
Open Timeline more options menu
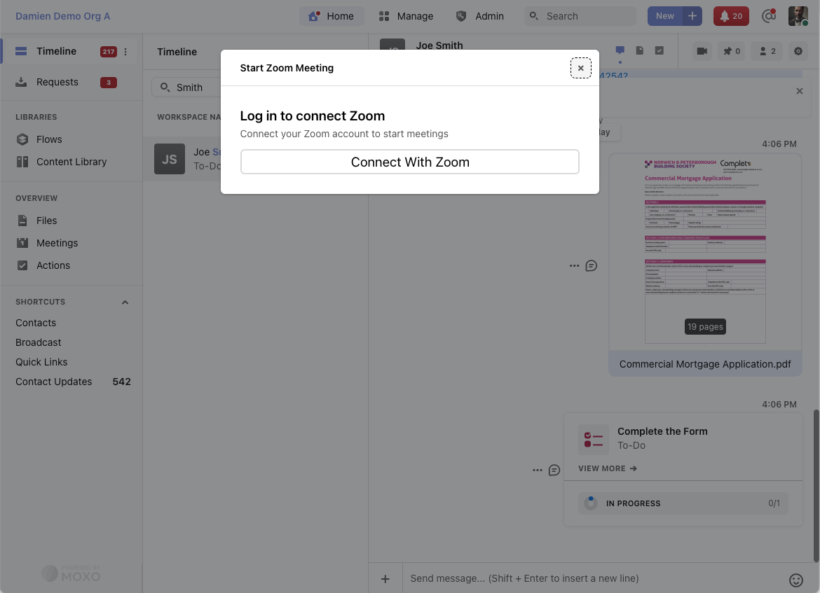[125, 52]
